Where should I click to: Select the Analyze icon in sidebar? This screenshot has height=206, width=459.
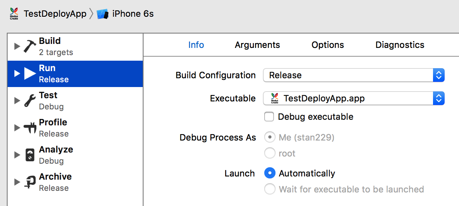30,155
